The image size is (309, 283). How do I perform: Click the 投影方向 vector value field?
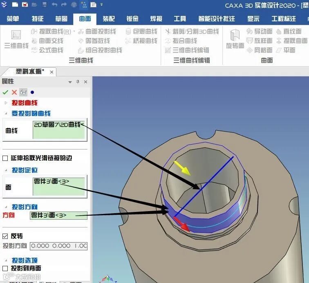point(58,246)
